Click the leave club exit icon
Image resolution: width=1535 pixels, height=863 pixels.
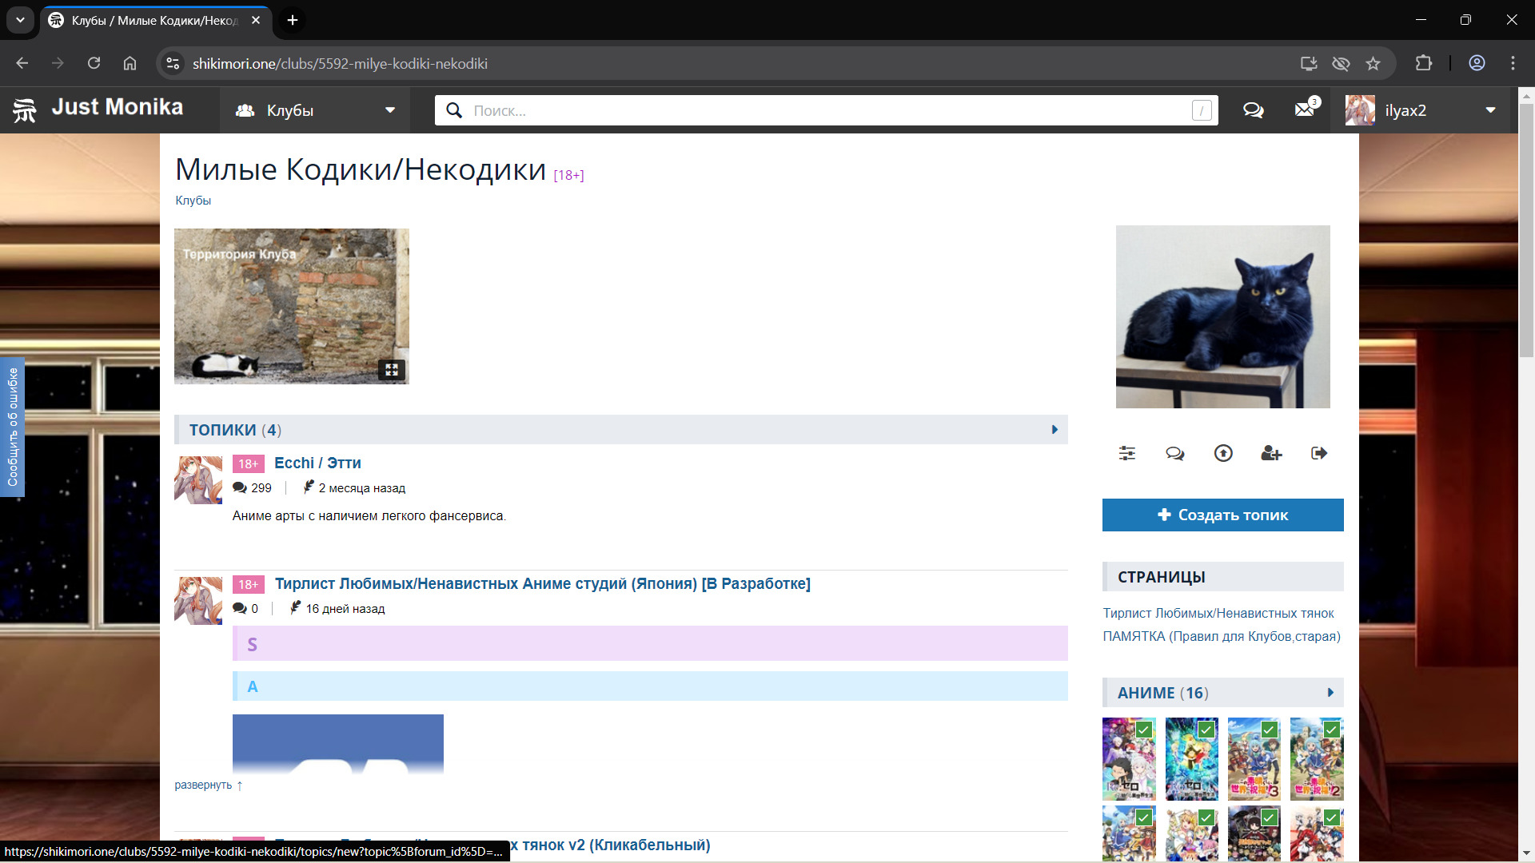(x=1319, y=453)
